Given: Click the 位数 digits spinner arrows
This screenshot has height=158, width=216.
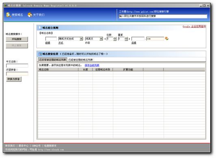Looking at the screenshot, I should pyautogui.click(x=115, y=39).
